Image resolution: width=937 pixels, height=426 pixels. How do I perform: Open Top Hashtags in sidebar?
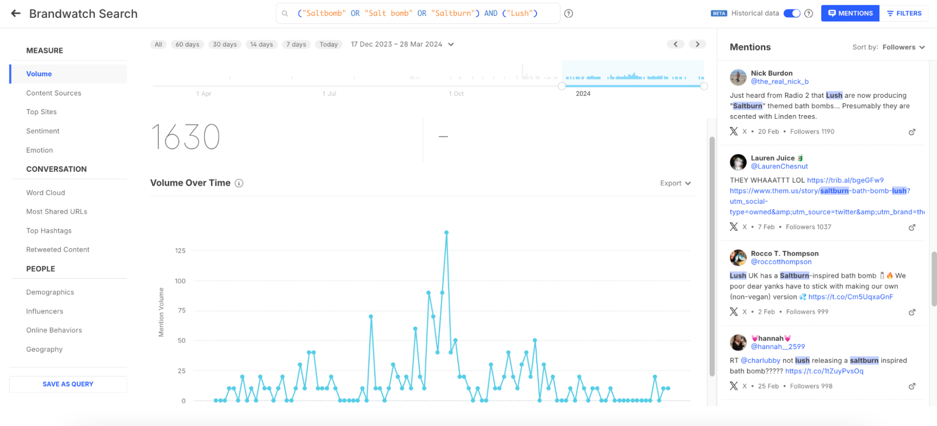pyautogui.click(x=49, y=231)
